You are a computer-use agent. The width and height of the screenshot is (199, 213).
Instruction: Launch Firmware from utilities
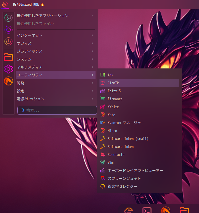(x=139, y=99)
